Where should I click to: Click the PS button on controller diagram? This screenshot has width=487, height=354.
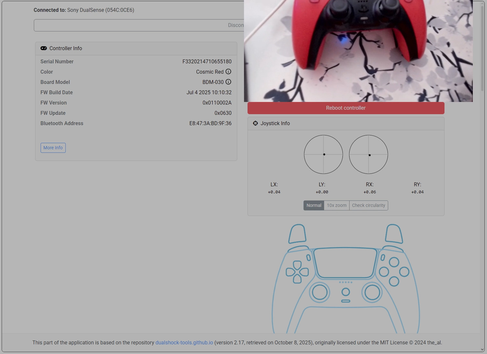click(346, 292)
